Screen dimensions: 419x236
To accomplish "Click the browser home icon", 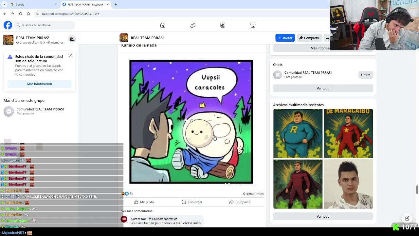I will tap(28, 14).
